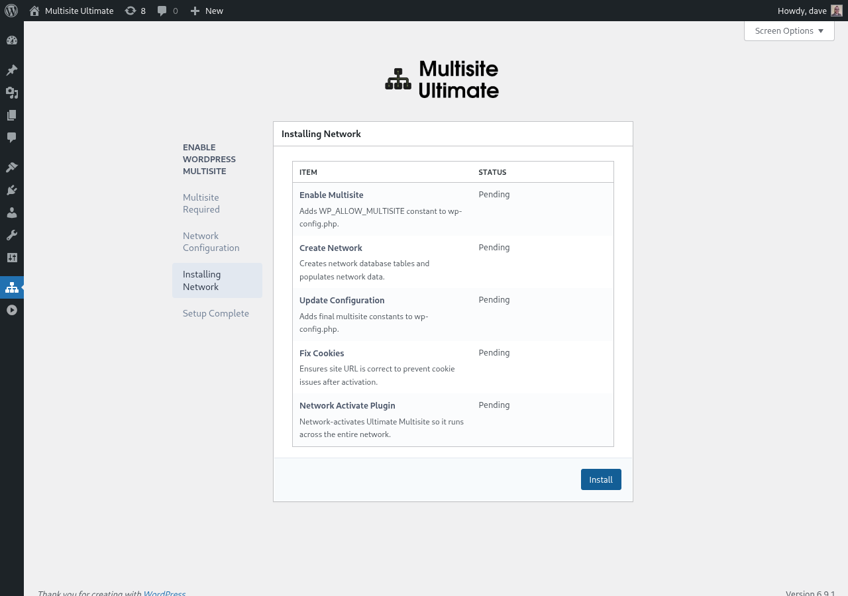This screenshot has width=848, height=596.
Task: Click the Network-activates Ultimate Multisite description
Action: click(382, 428)
